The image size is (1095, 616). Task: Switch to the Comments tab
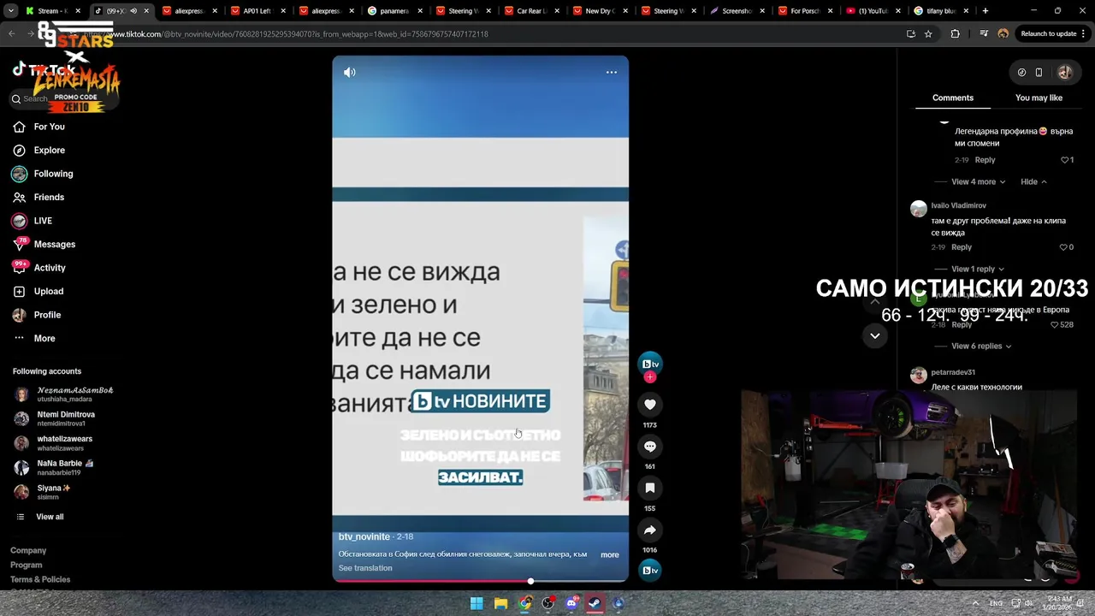(x=952, y=98)
